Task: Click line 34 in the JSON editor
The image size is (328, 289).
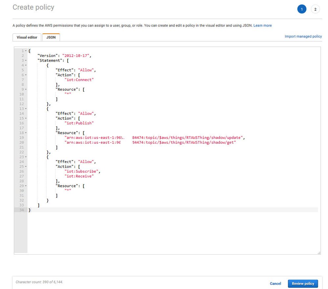Action: pos(164,210)
